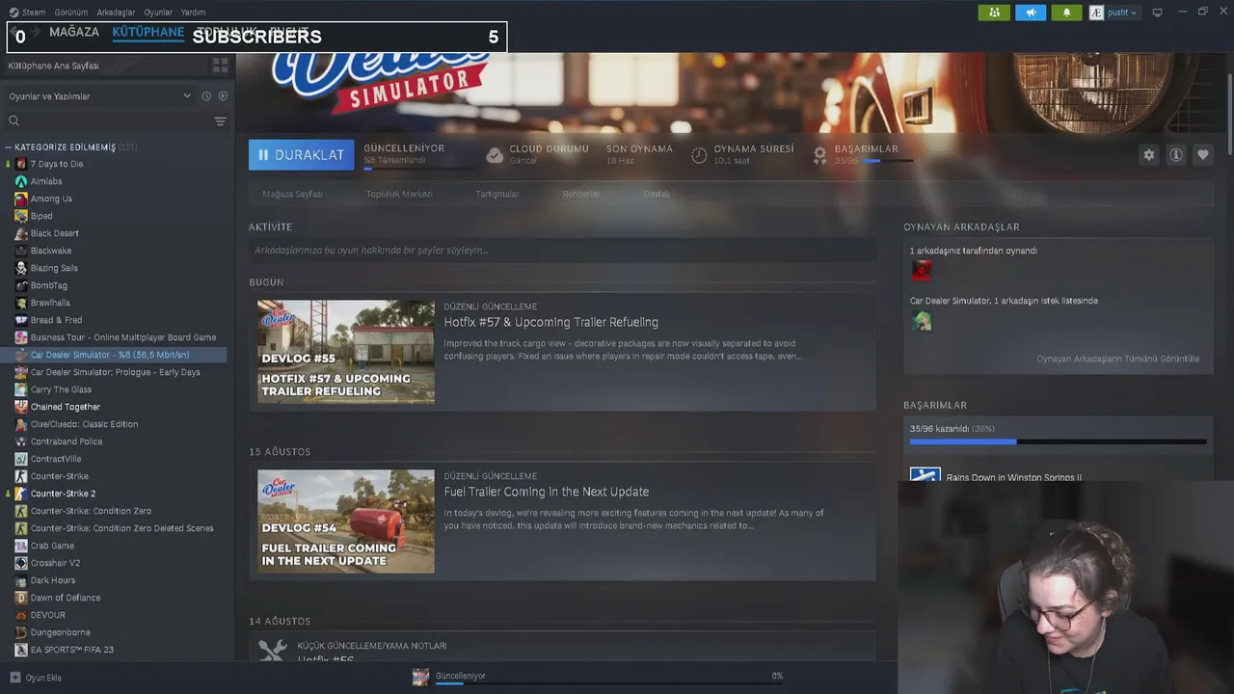This screenshot has width=1234, height=694.
Task: Click the Crab Game icon
Action: (21, 546)
